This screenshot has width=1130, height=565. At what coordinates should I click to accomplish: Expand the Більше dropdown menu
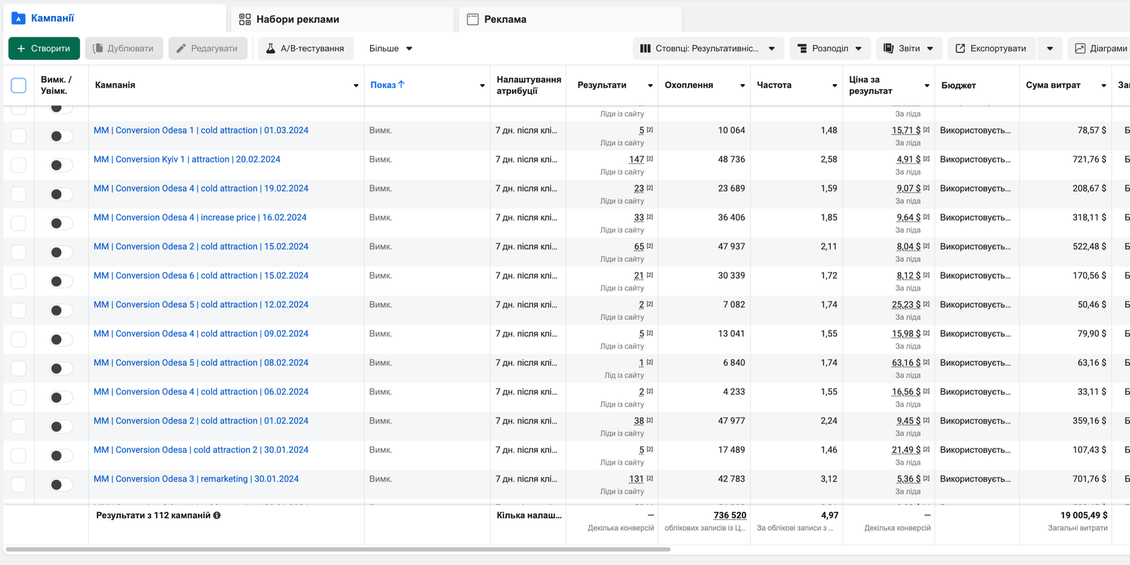coord(391,49)
